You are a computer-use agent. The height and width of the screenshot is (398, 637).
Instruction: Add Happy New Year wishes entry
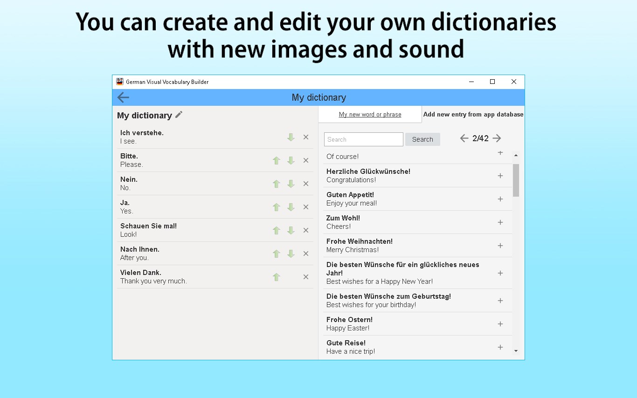[x=500, y=273]
